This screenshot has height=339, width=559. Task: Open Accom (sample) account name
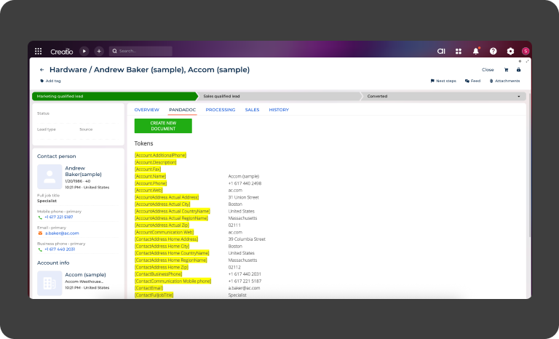tap(85, 274)
